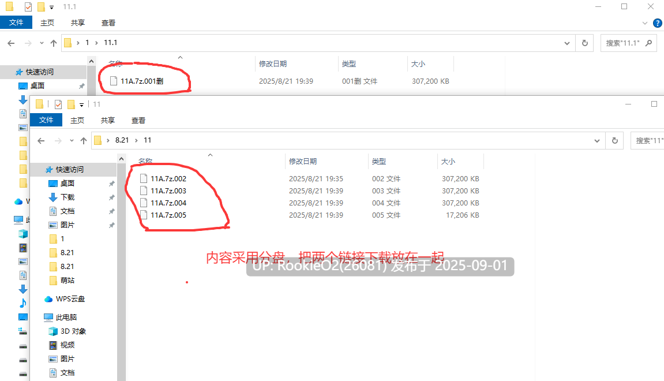Open 桌面 in the 11 window sidebar
This screenshot has width=664, height=381.
click(67, 184)
